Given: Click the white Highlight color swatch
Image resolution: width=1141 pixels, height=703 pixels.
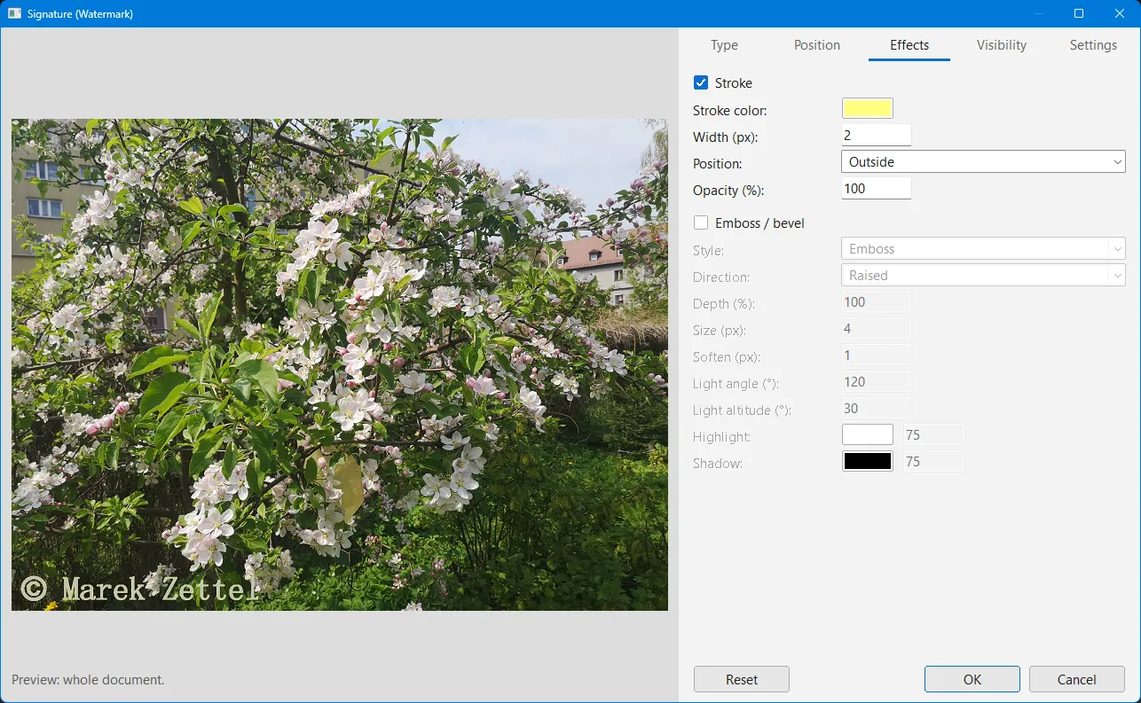Looking at the screenshot, I should pos(868,434).
